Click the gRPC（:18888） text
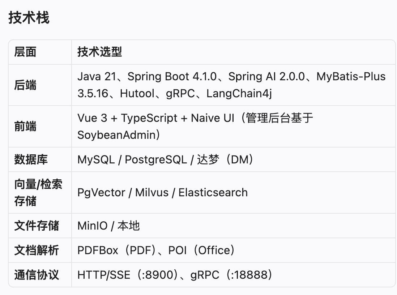Image resolution: width=397 pixels, height=295 pixels. pos(231,275)
